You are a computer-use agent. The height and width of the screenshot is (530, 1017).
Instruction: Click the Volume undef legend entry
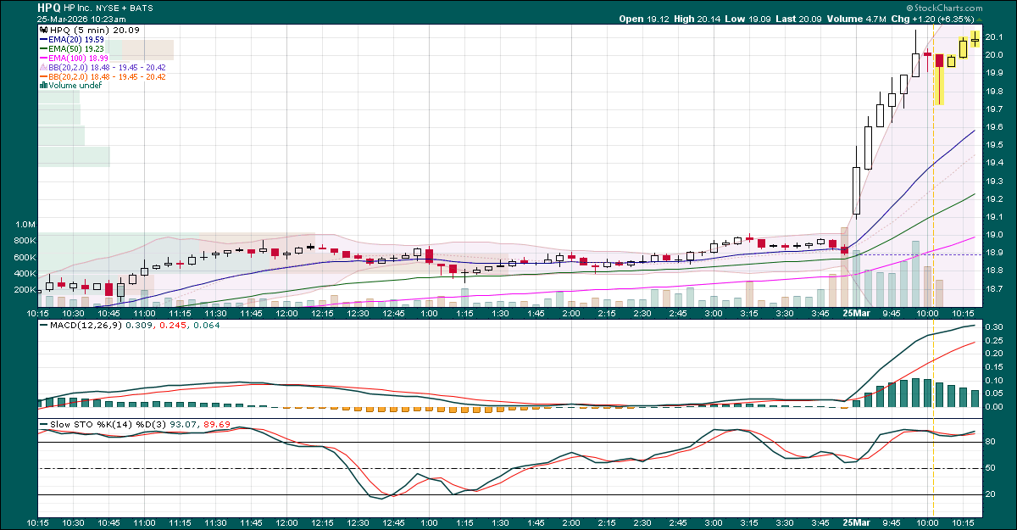(x=73, y=86)
